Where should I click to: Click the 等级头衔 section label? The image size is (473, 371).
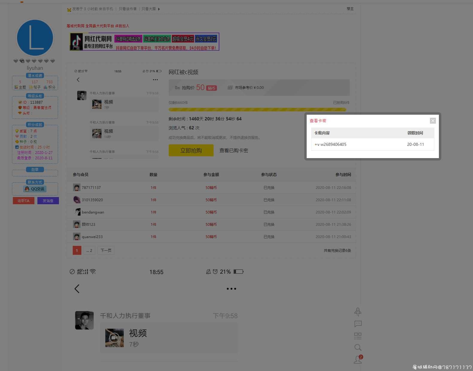35,96
